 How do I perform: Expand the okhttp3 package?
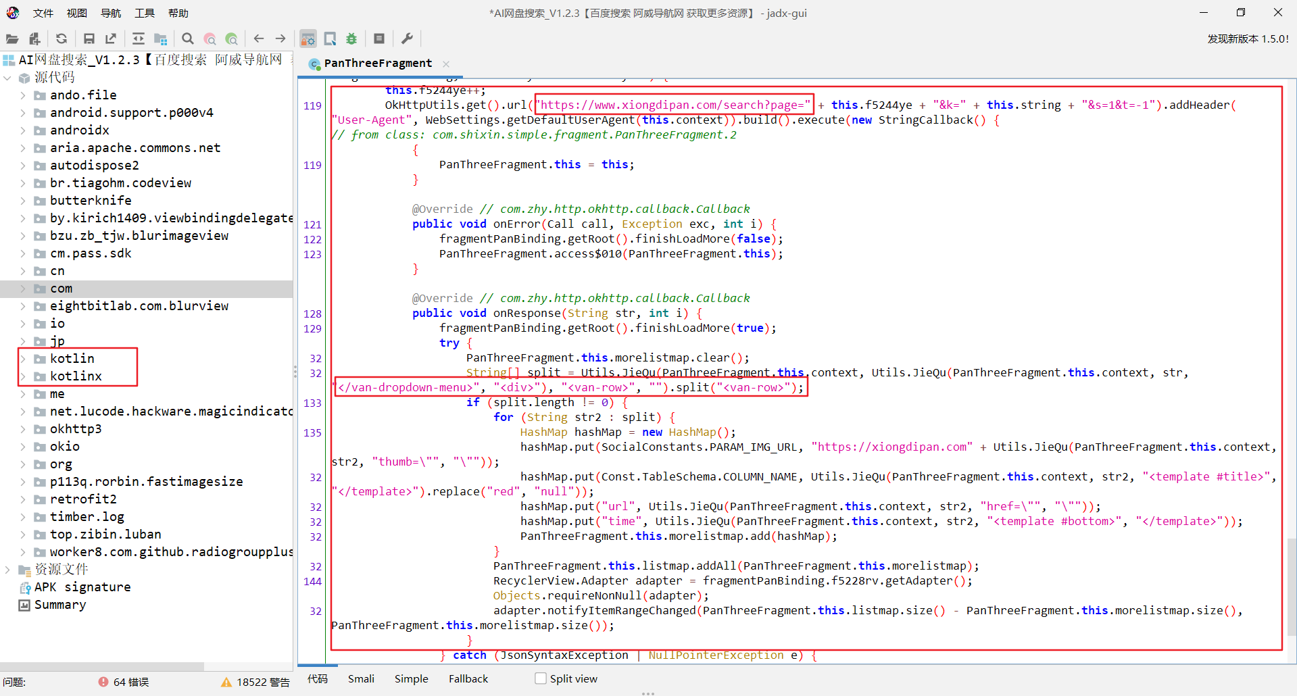click(x=23, y=429)
